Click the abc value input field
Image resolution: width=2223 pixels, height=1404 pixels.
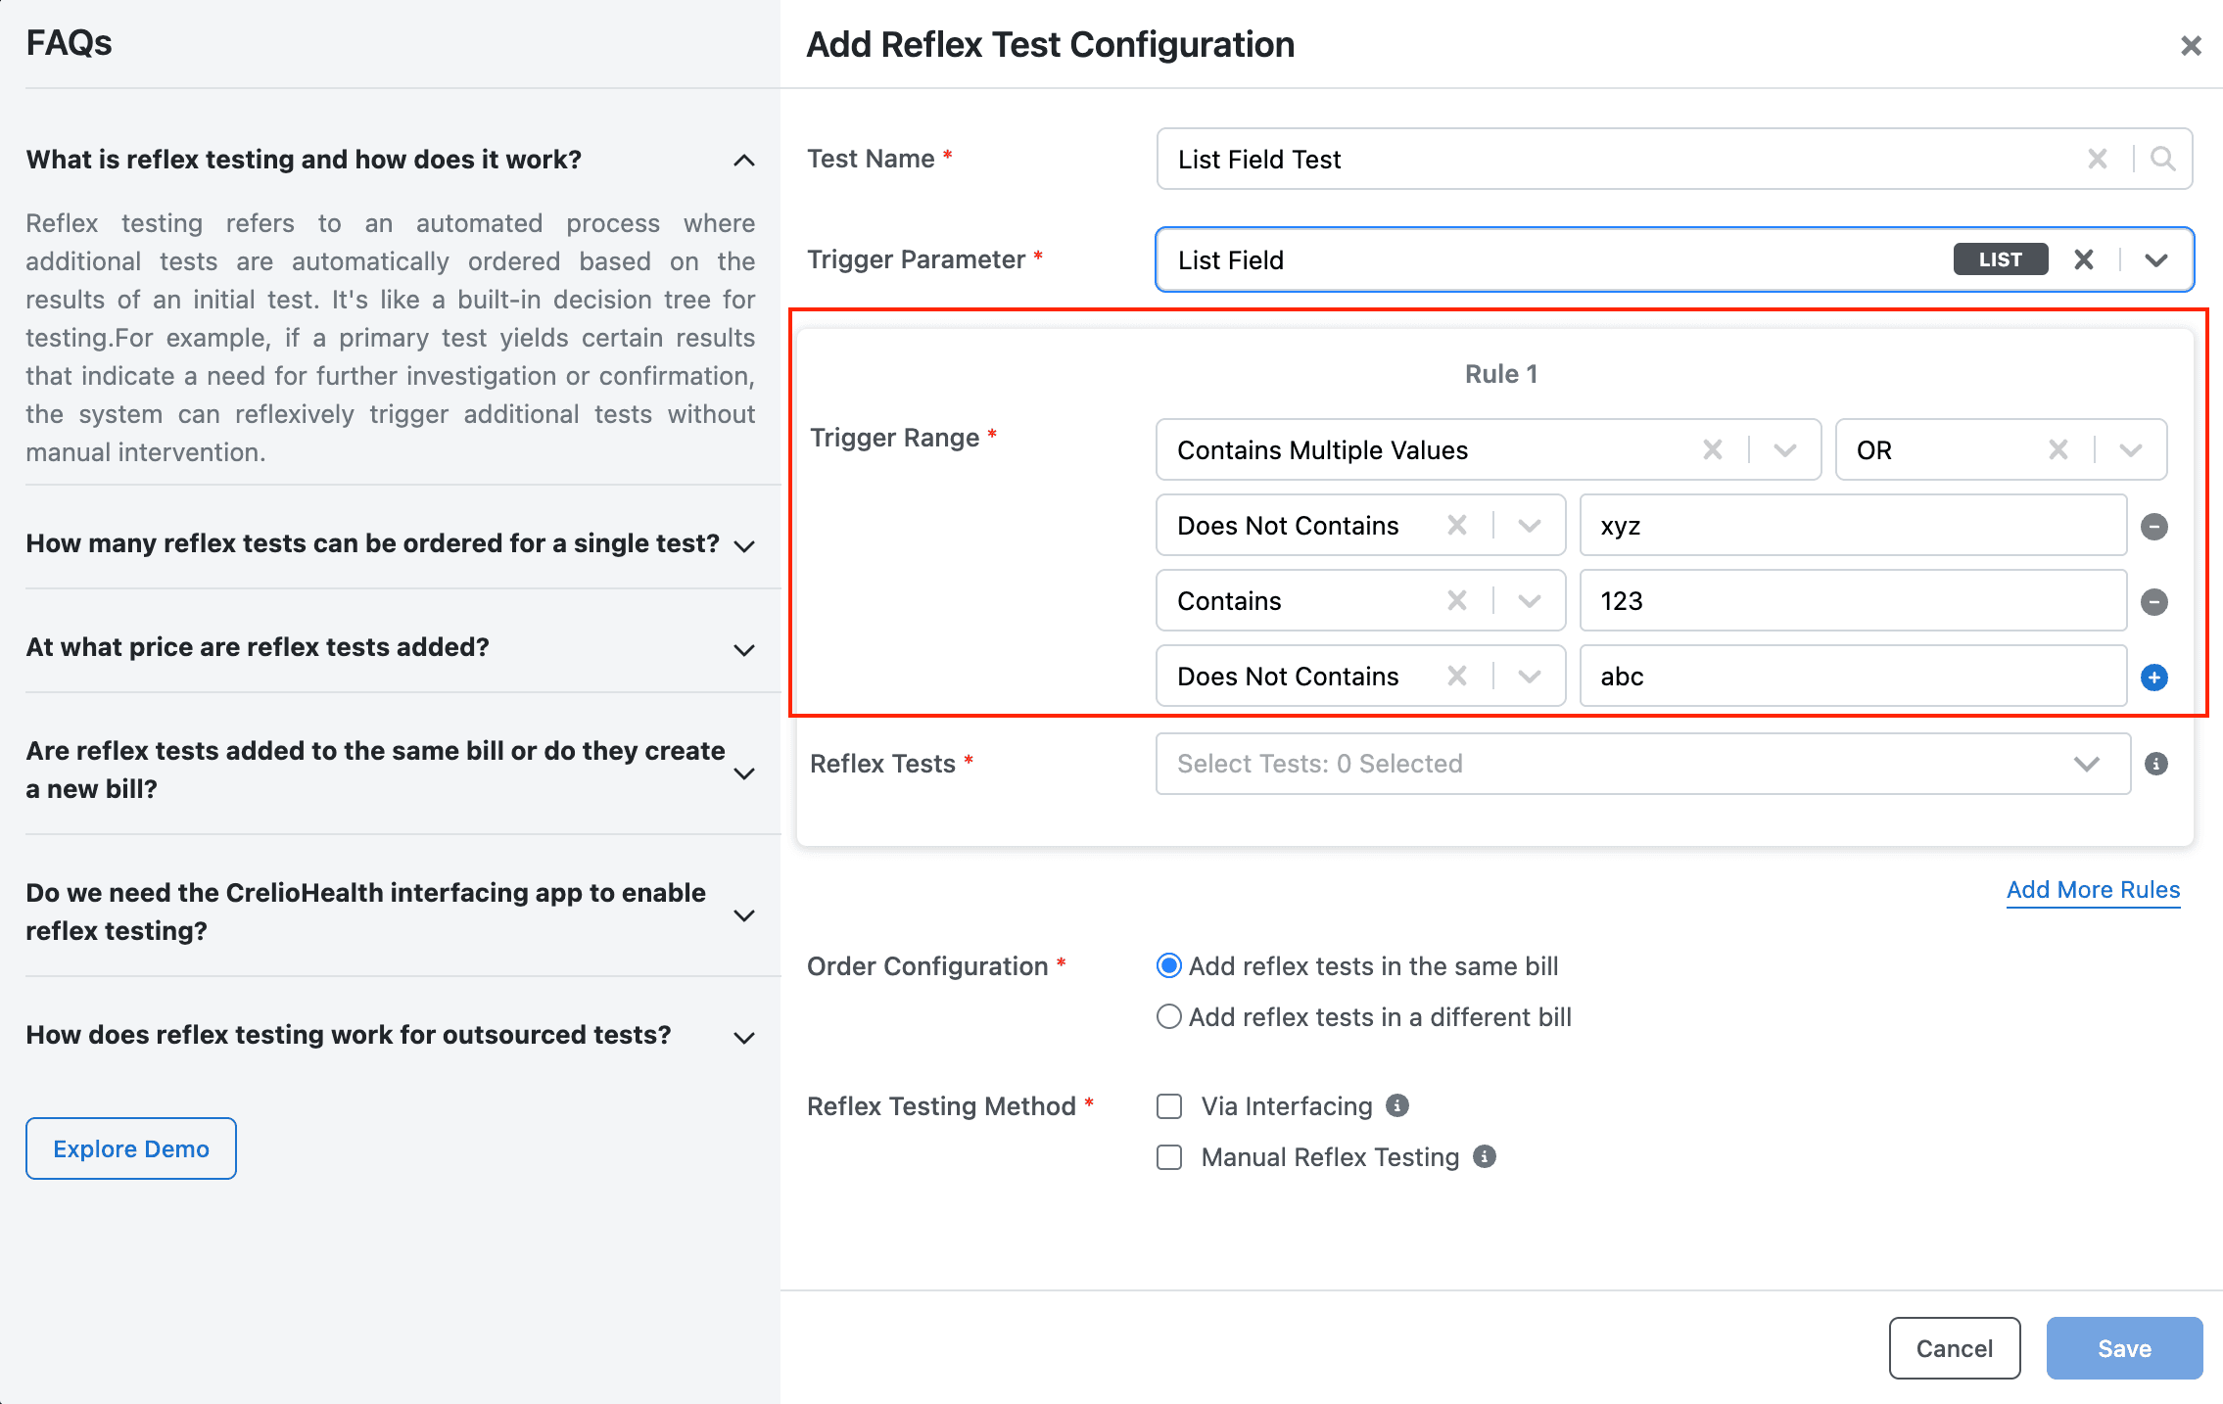[1853, 677]
